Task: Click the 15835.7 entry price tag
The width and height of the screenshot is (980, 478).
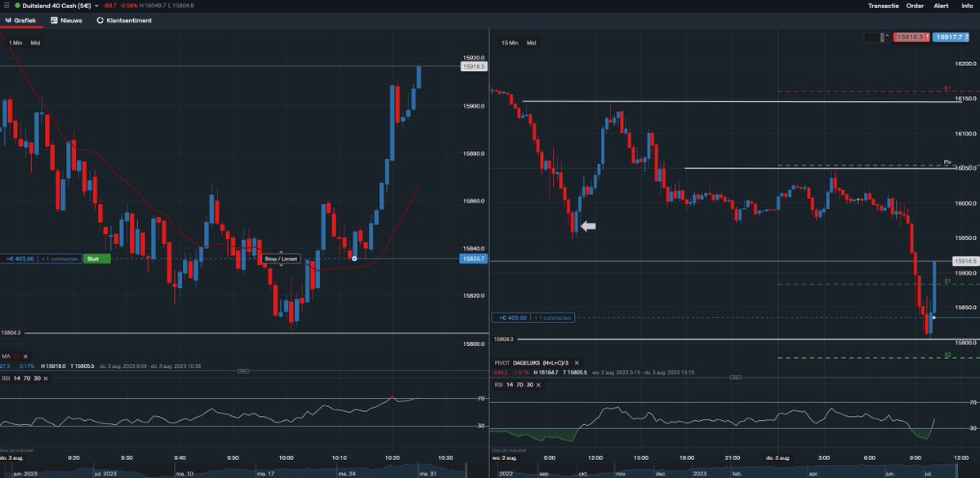Action: [x=474, y=259]
